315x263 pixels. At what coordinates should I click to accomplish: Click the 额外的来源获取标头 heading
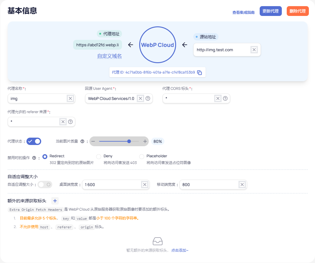[x=27, y=201]
